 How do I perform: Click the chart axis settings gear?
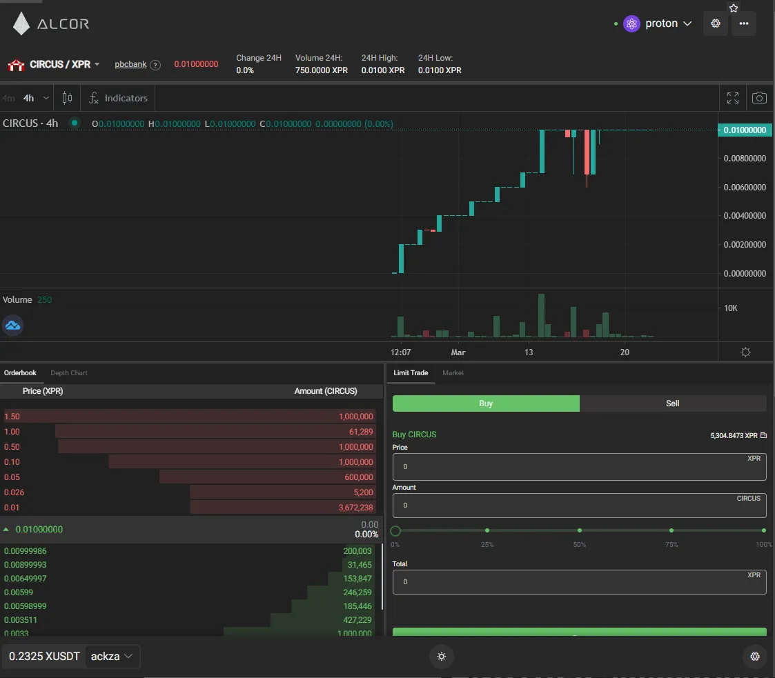[x=745, y=352]
